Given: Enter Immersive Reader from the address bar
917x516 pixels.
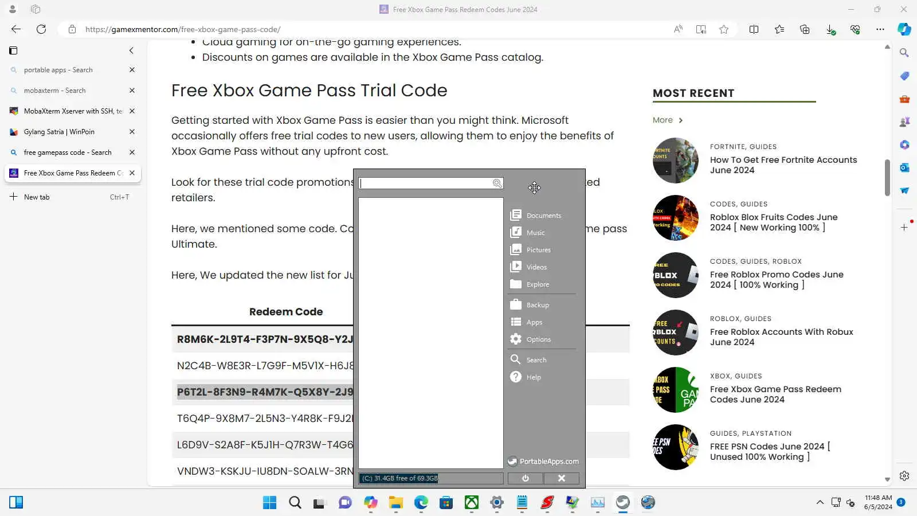Looking at the screenshot, I should pos(701,29).
